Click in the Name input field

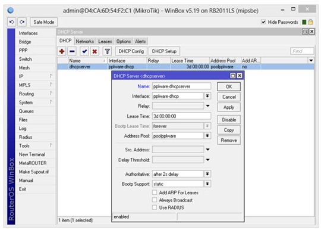[181, 86]
